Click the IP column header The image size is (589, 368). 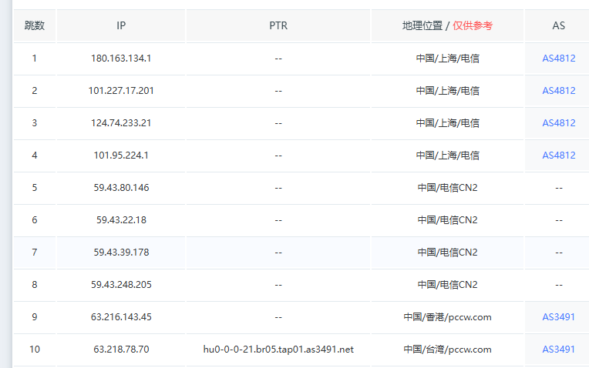pos(121,25)
